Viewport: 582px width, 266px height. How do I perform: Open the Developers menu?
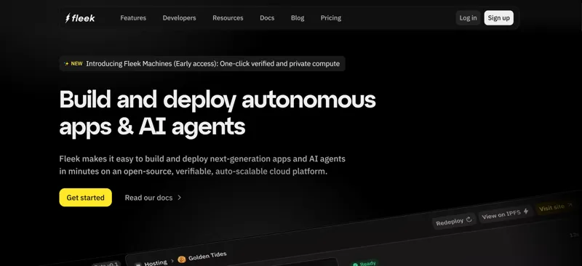(179, 18)
